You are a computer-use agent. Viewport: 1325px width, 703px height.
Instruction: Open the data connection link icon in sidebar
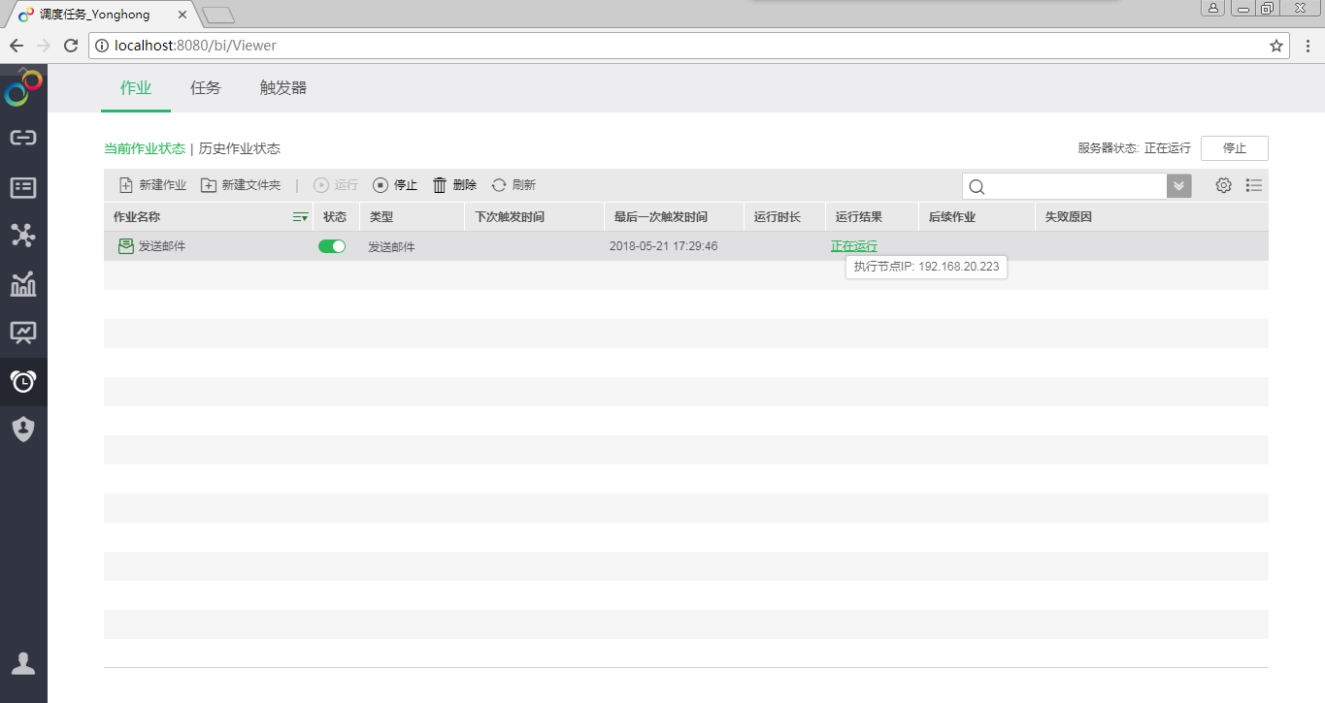pos(23,138)
